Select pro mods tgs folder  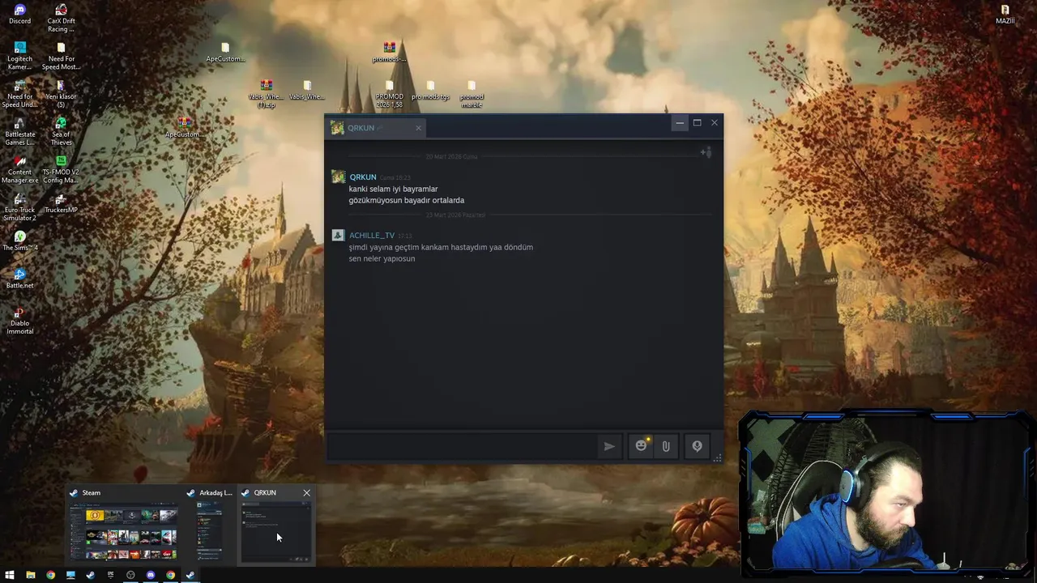(x=430, y=89)
